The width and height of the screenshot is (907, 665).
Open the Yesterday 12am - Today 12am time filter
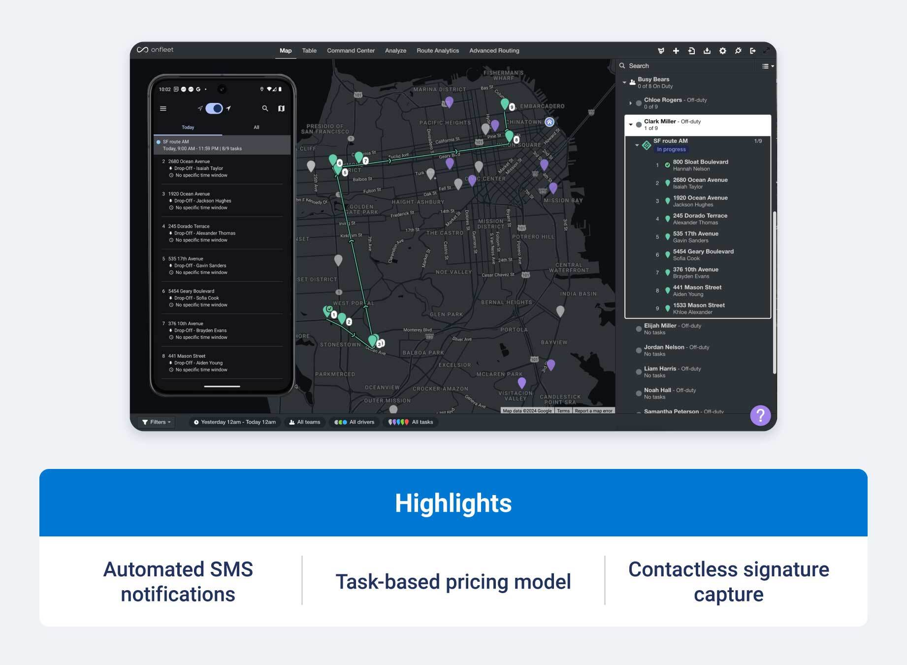point(235,422)
